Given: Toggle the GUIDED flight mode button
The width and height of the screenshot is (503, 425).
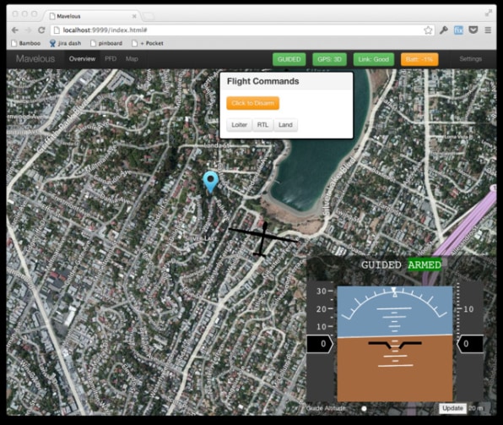Looking at the screenshot, I should click(289, 59).
